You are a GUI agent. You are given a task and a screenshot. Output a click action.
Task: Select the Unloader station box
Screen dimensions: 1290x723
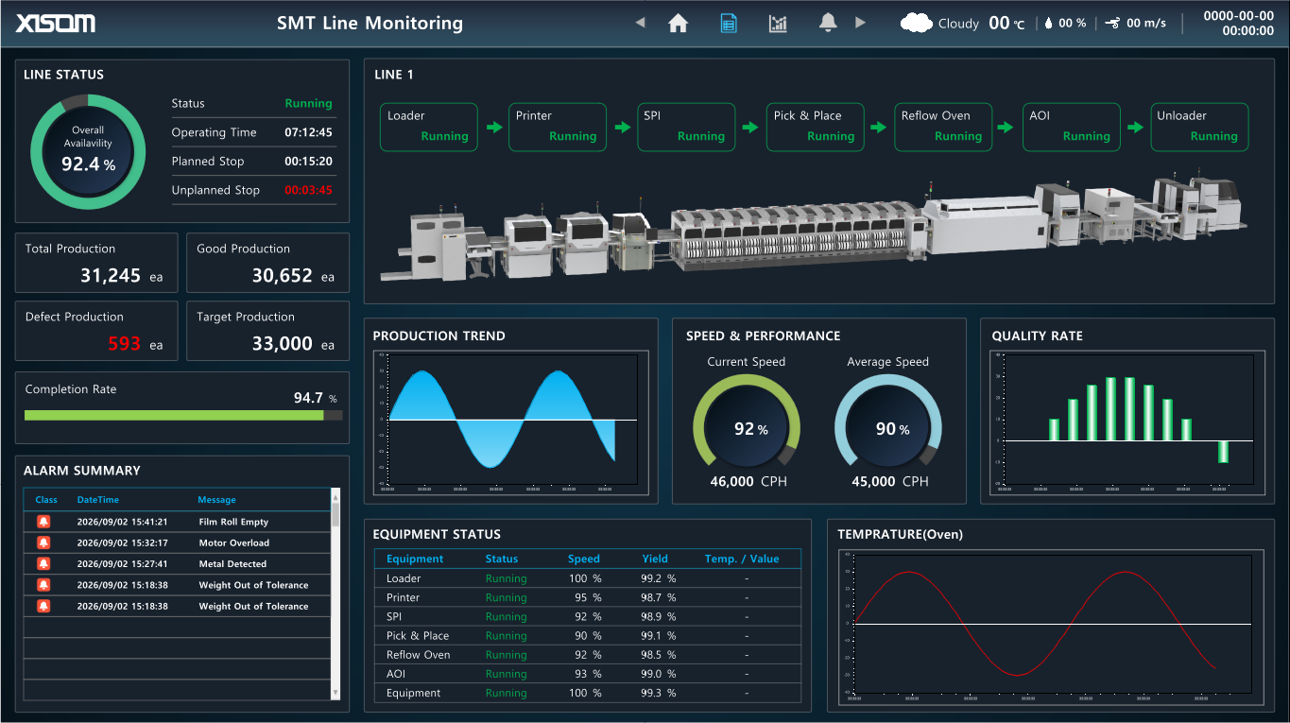(x=1199, y=127)
